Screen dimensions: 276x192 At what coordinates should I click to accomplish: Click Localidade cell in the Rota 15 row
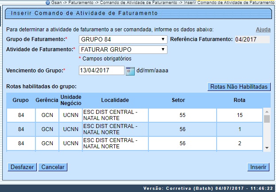pyautogui.click(x=115, y=115)
